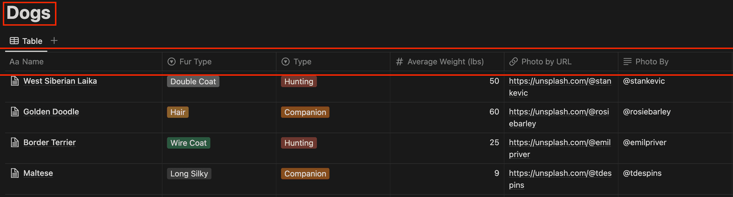Switch to the Table view tab
This screenshot has height=197, width=733.
[32, 41]
